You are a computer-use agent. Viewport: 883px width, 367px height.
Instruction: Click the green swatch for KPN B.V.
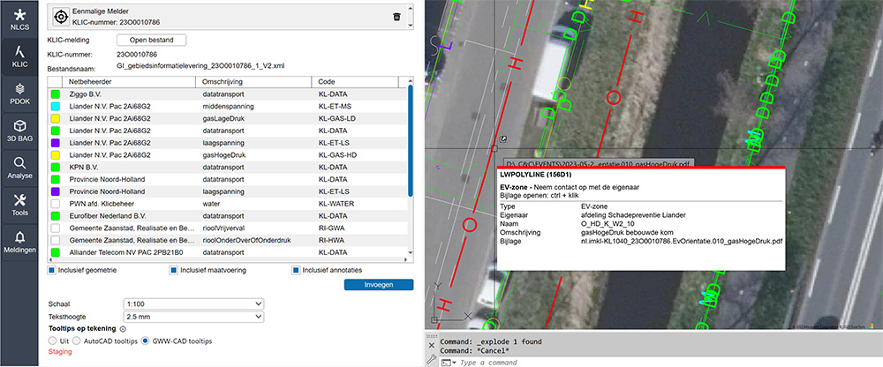click(x=55, y=167)
